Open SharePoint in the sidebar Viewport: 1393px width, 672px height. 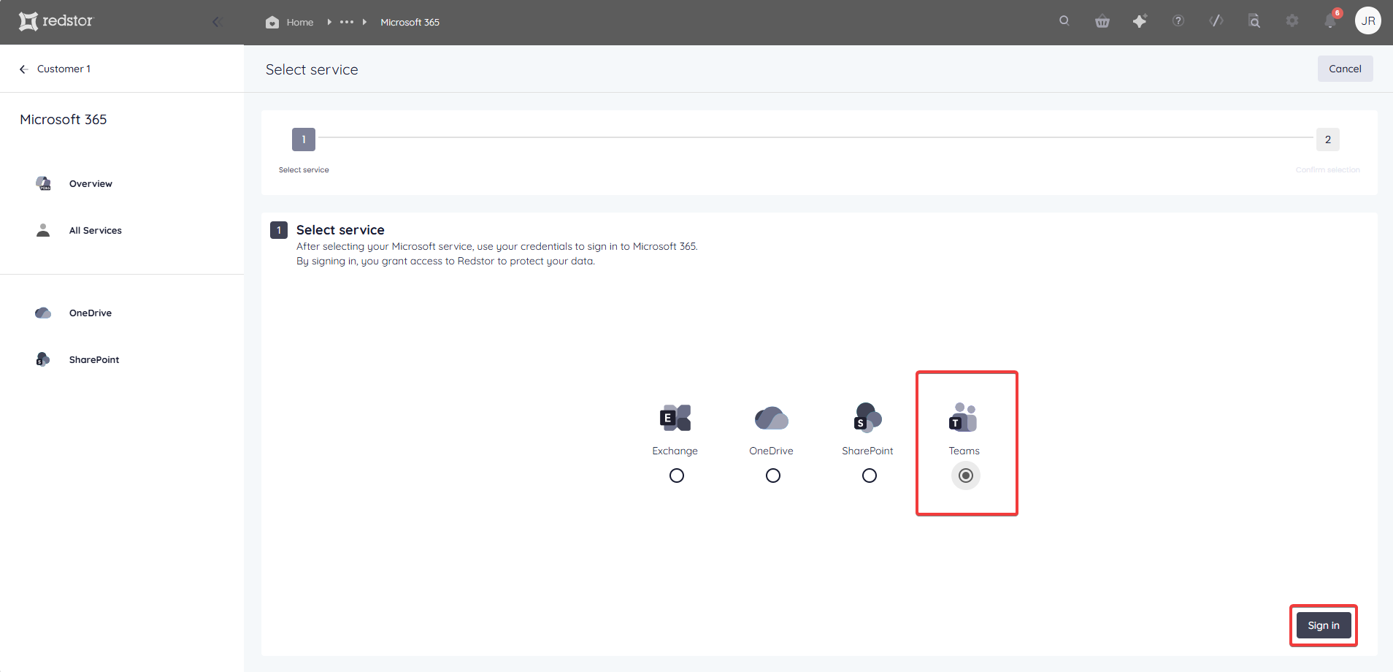pyautogui.click(x=94, y=360)
